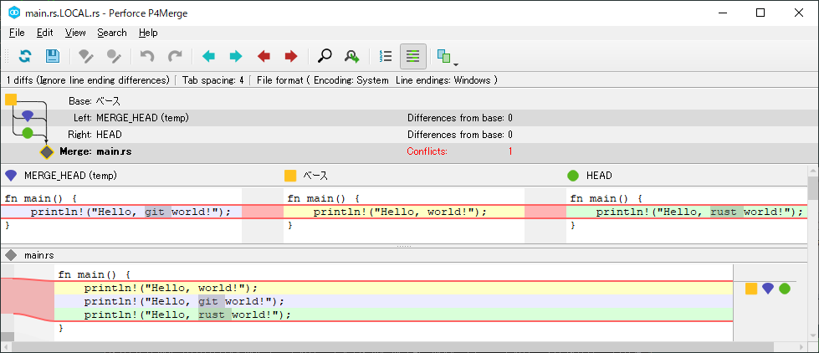
Task: Redo the last edit
Action: (175, 56)
